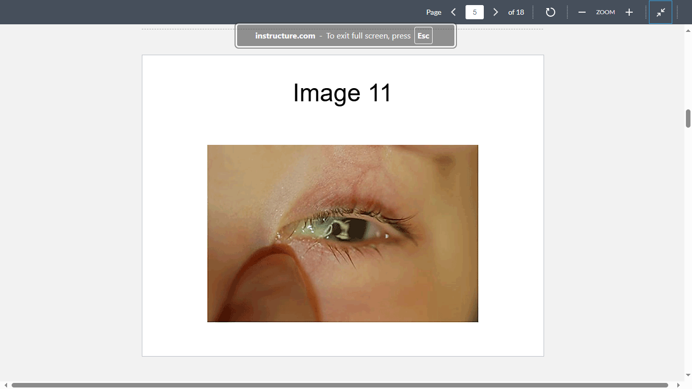Image resolution: width=692 pixels, height=389 pixels.
Task: Click the instructure.com text in the overlay
Action: pos(285,36)
